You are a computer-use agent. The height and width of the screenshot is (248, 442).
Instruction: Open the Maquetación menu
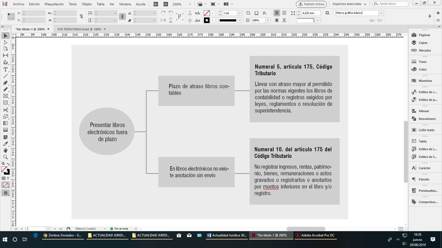pos(54,4)
